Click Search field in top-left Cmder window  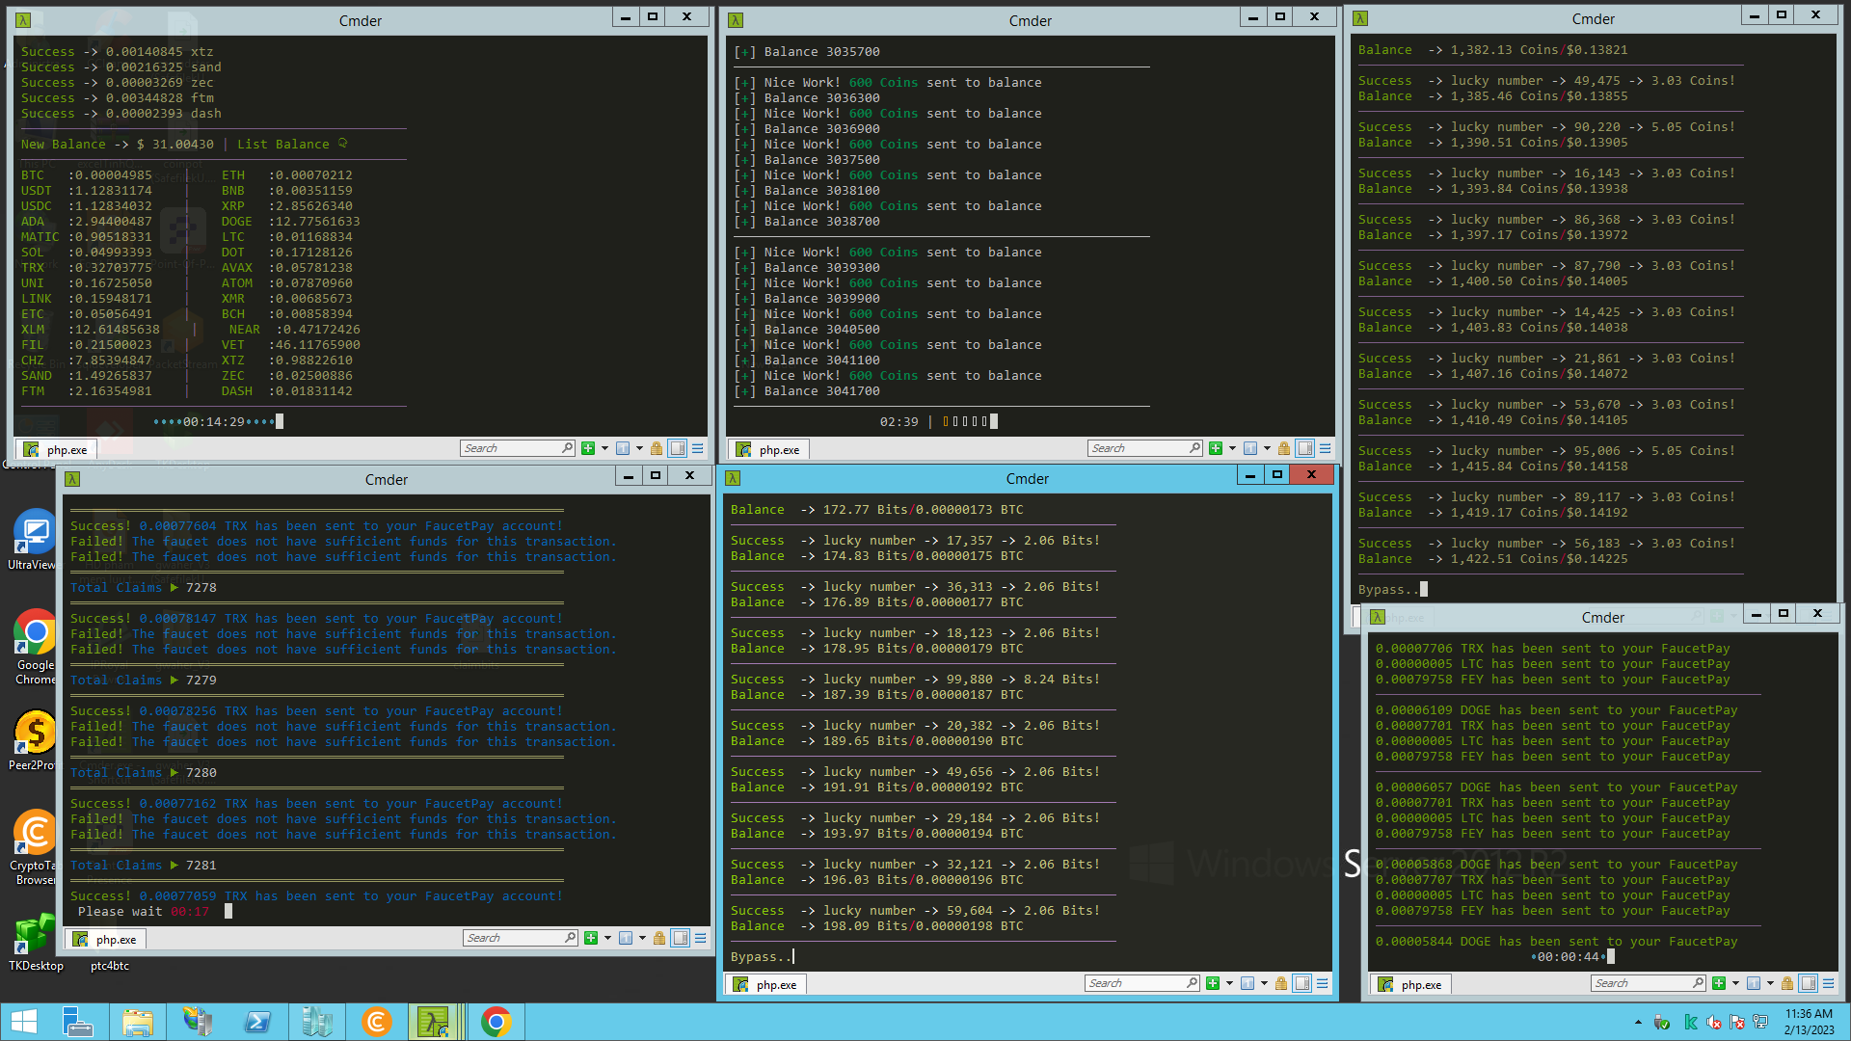click(518, 448)
